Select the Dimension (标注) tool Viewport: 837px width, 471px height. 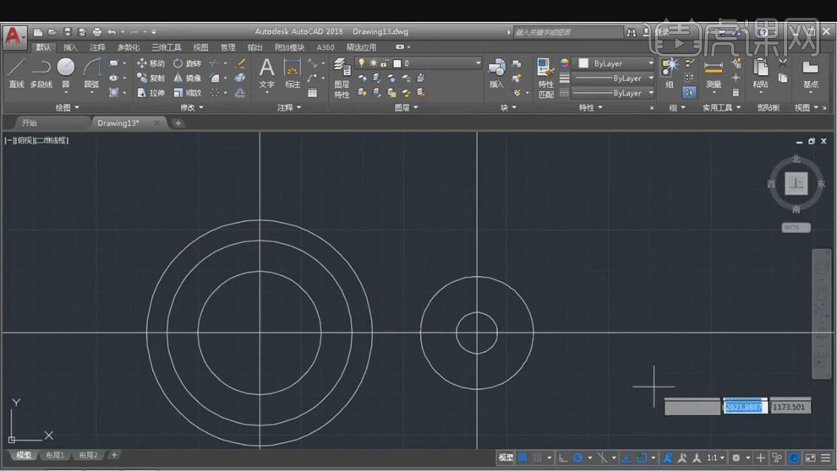(292, 73)
